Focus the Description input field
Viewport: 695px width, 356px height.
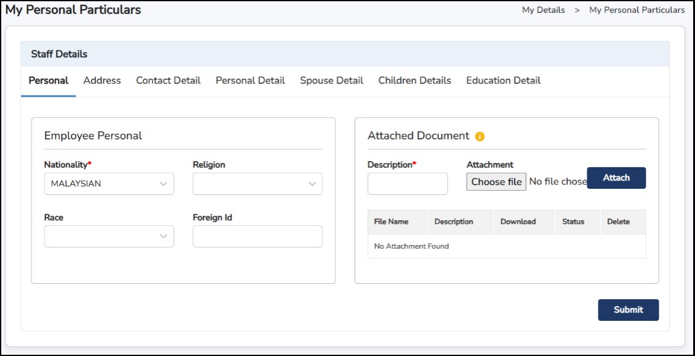tap(407, 184)
